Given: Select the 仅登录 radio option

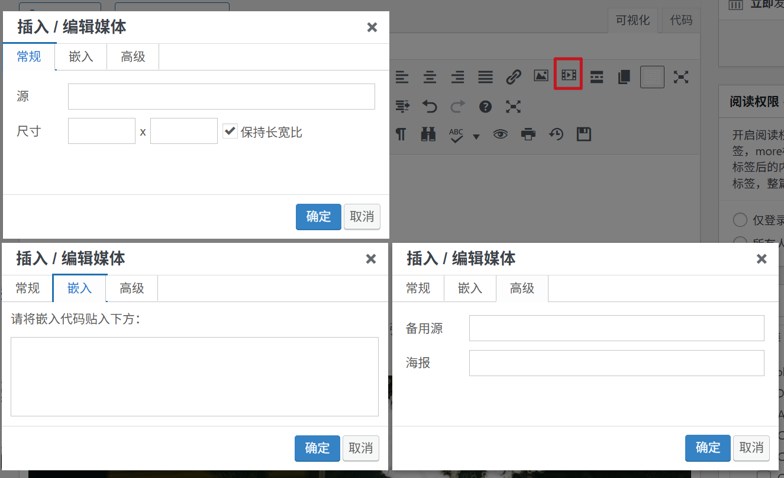Looking at the screenshot, I should 740,220.
